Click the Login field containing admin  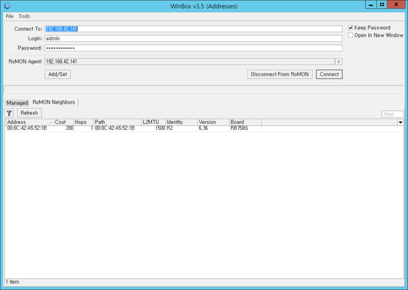pyautogui.click(x=194, y=38)
